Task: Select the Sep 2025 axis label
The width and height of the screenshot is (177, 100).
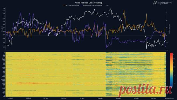Action: pos(100,98)
